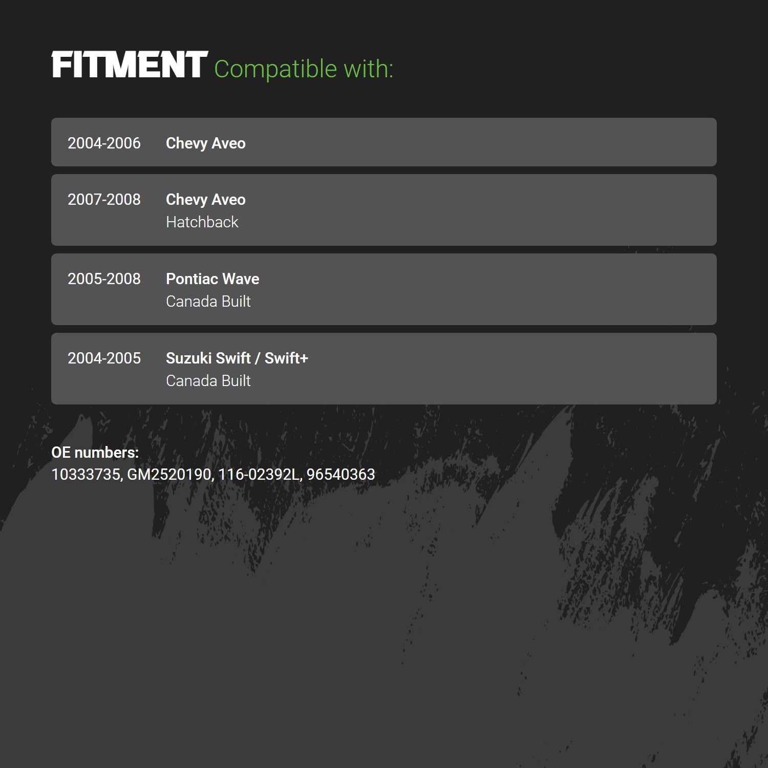Screen dimensions: 768x768
Task: Click the 'OE numbers:' label
Action: point(95,452)
